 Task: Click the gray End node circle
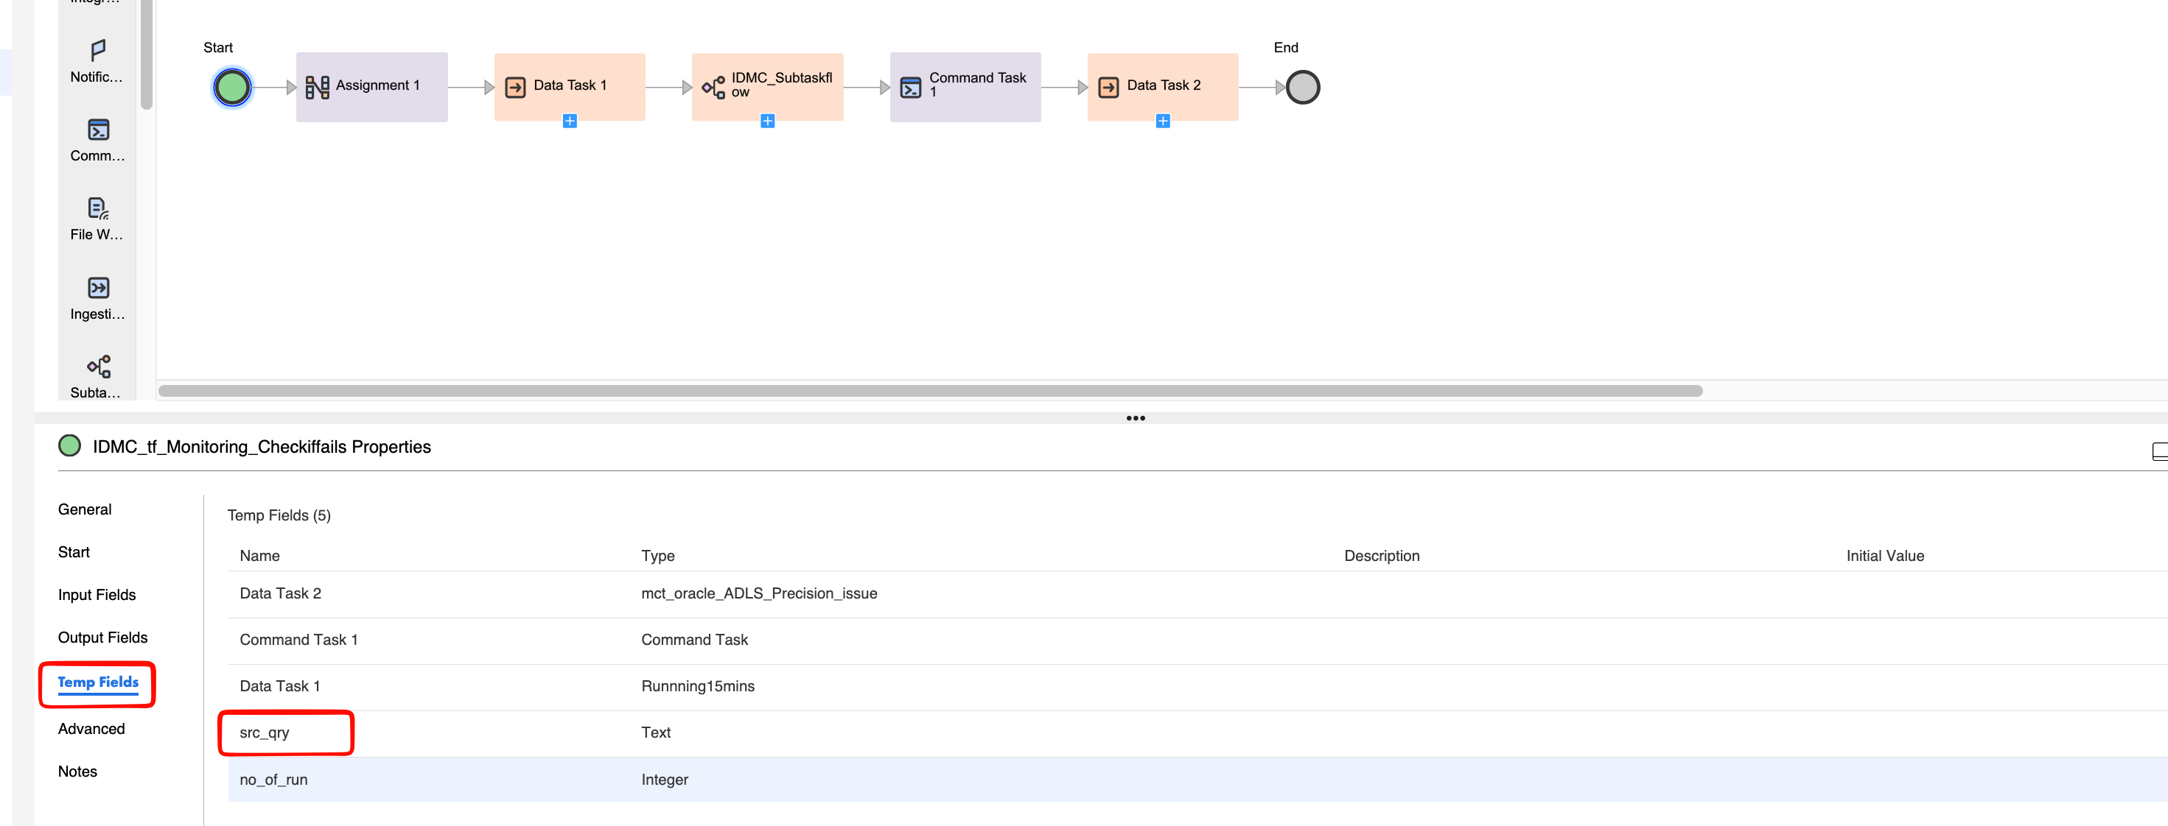tap(1302, 87)
